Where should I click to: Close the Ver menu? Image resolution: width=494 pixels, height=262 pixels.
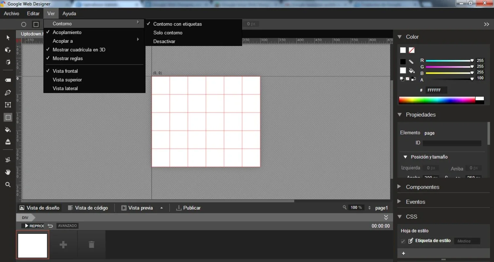click(51, 13)
